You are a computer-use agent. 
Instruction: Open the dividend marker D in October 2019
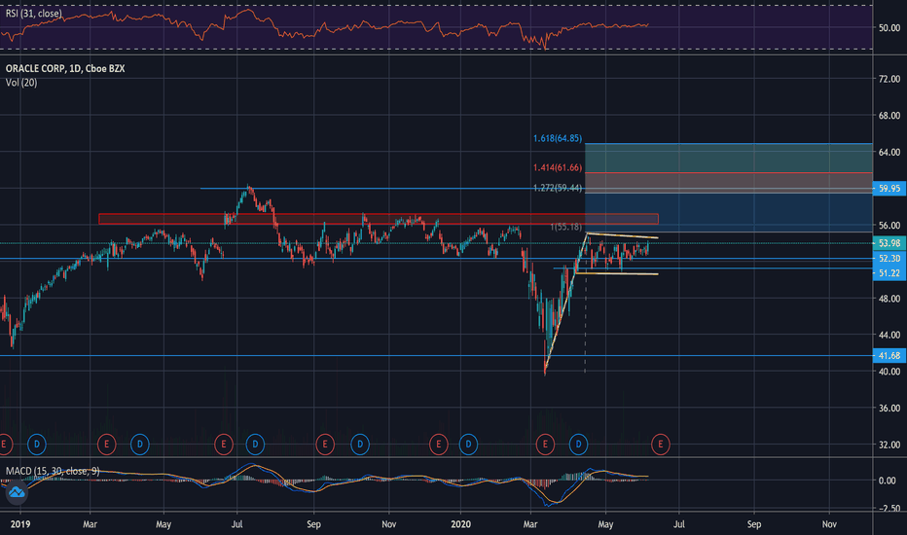click(x=360, y=445)
